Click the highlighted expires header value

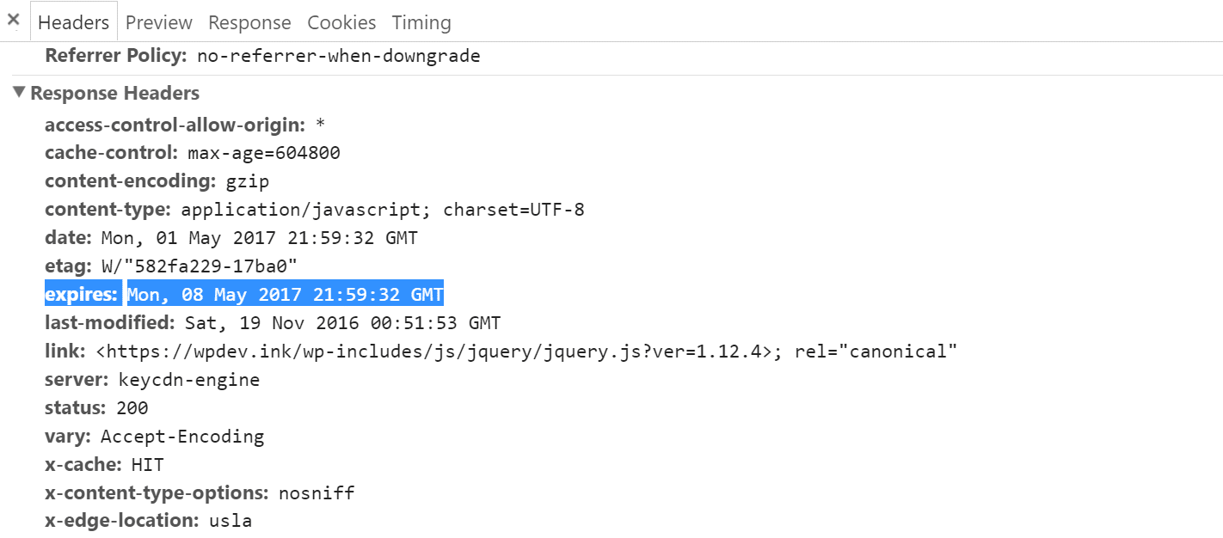285,295
